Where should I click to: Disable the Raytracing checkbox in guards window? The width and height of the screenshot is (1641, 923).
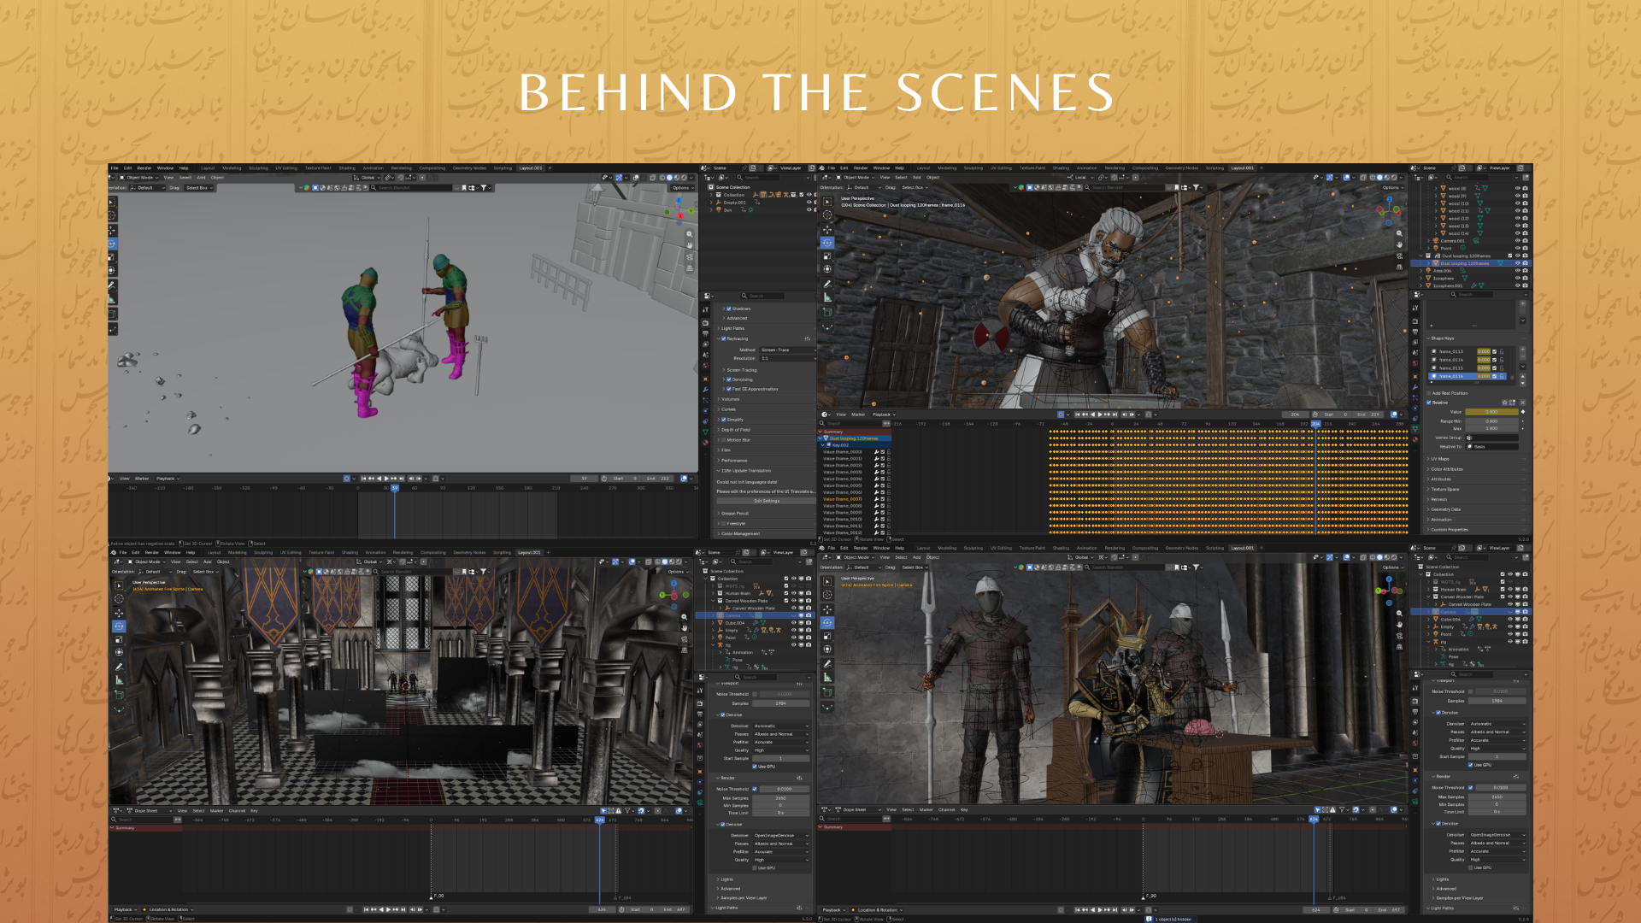tap(724, 338)
